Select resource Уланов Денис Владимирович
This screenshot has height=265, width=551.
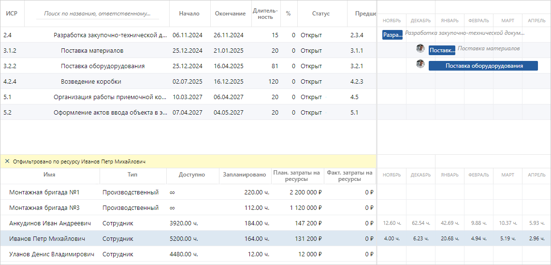click(52, 254)
